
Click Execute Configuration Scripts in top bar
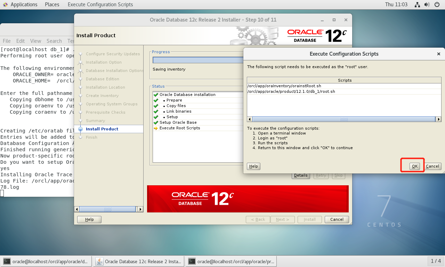(100, 5)
